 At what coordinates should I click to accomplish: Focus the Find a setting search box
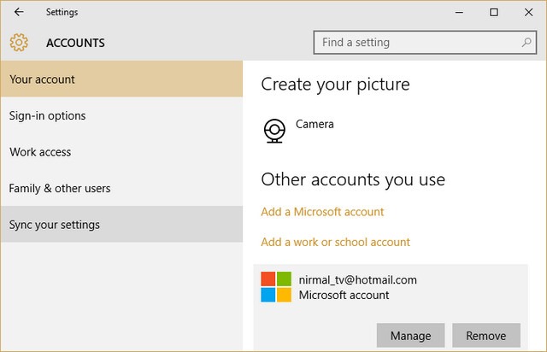[425, 43]
